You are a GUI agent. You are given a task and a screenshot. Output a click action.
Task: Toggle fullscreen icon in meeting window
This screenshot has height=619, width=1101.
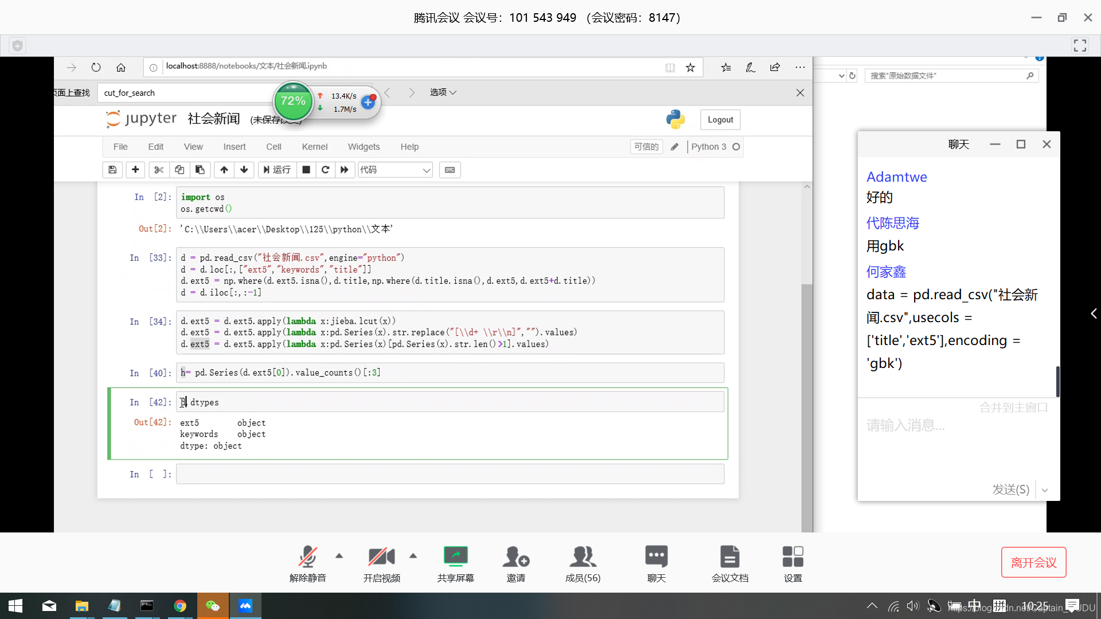pos(1080,46)
